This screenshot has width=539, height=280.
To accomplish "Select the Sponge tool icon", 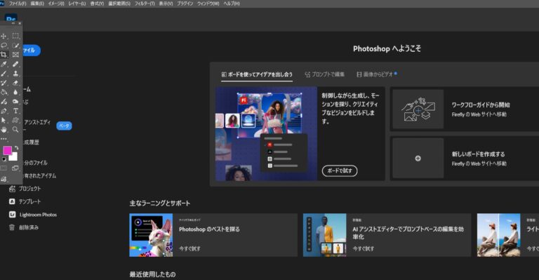I will pos(15,101).
